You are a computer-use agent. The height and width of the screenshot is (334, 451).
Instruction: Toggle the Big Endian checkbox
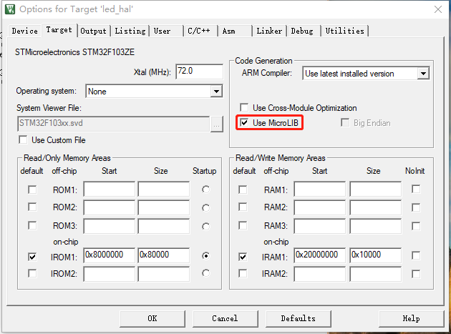tap(345, 123)
